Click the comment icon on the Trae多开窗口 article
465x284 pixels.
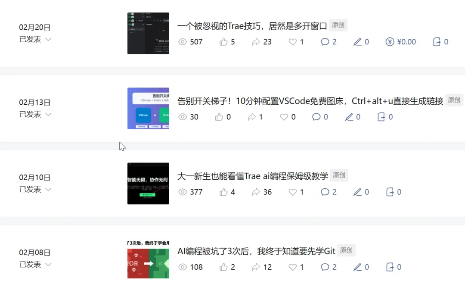point(325,42)
